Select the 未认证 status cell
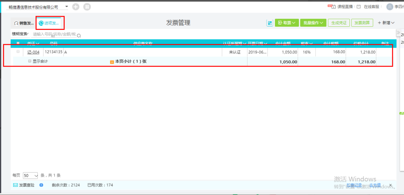The image size is (404, 195). click(x=235, y=52)
